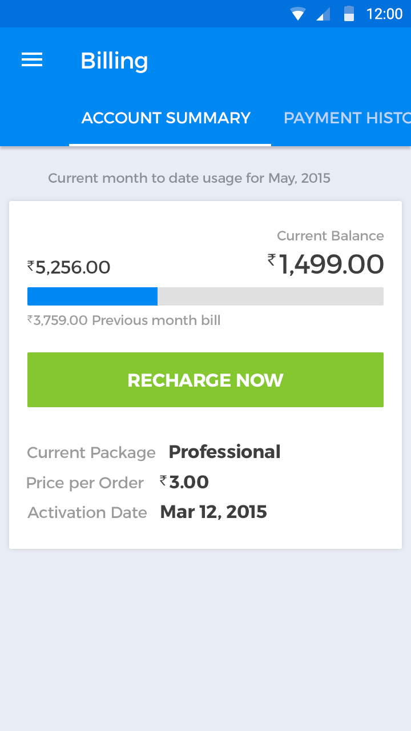The height and width of the screenshot is (731, 411).
Task: Open the hamburger navigation menu
Action: click(x=32, y=60)
